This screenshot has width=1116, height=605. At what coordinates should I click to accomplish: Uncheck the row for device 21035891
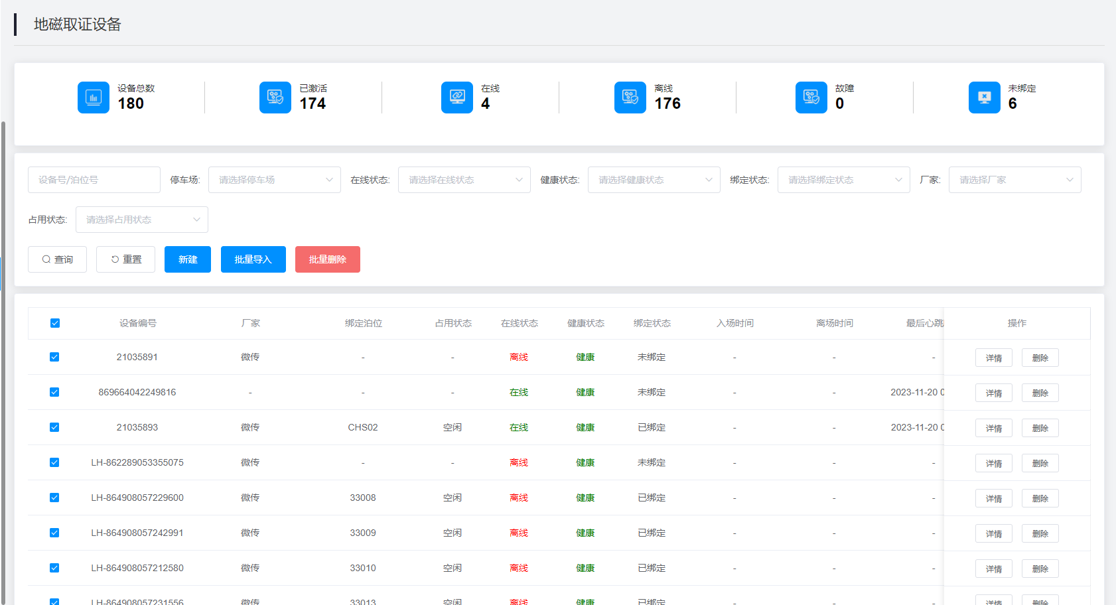pyautogui.click(x=54, y=357)
